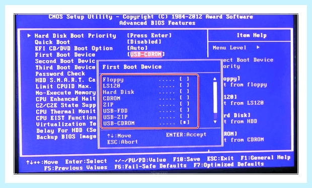Select the Second Boot Device row
Screen dimensions: 312x188
click(65, 61)
